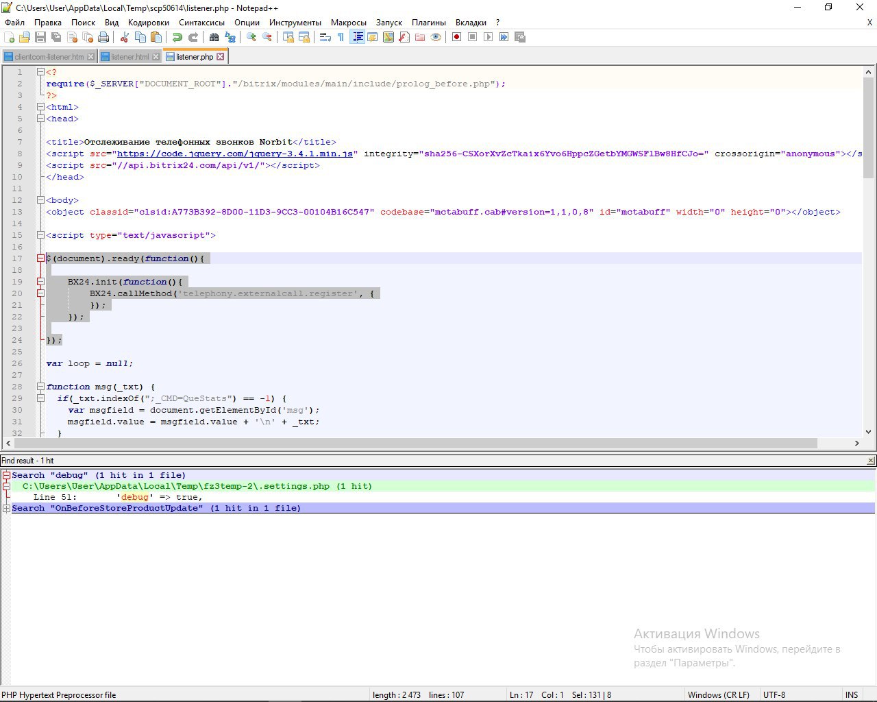Screen dimensions: 877x702
Task: Collapse html tag fold at line 4
Action: 40,107
